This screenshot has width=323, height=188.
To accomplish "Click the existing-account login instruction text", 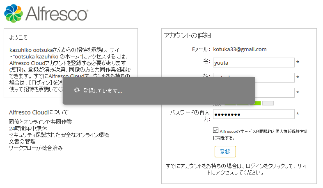I will pyautogui.click(x=236, y=169).
